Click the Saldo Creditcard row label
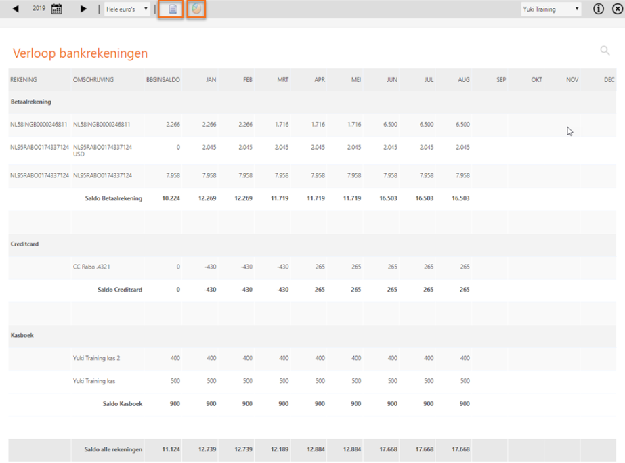 click(x=120, y=290)
